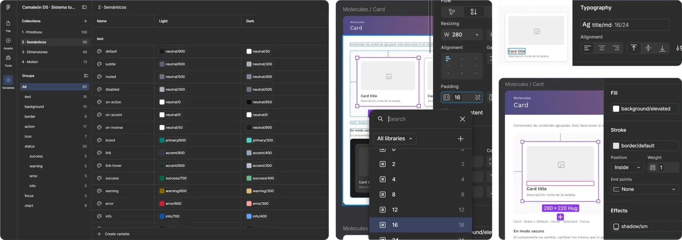Align text left in Typography panel
682x240 pixels.
[587, 48]
